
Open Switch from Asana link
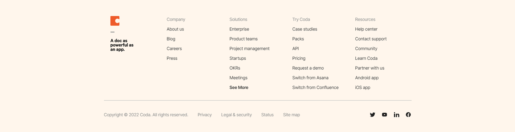(x=310, y=78)
